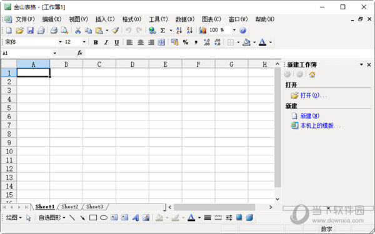Click the 新建(N) link
Viewport: 375px width, 234px height.
[310, 116]
